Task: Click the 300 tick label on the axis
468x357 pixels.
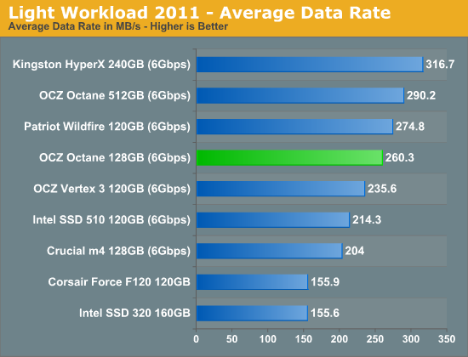Action: [411, 339]
